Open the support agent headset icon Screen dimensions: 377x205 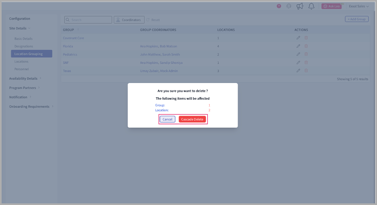tap(289, 6)
